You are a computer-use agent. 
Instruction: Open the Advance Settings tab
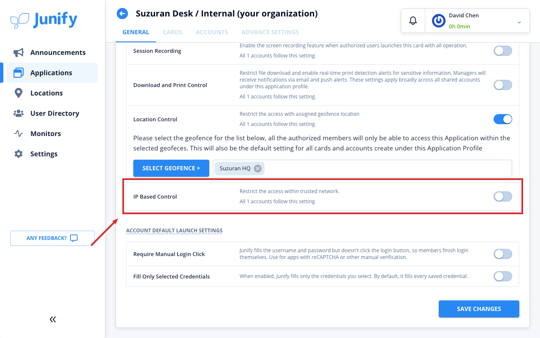(x=270, y=32)
